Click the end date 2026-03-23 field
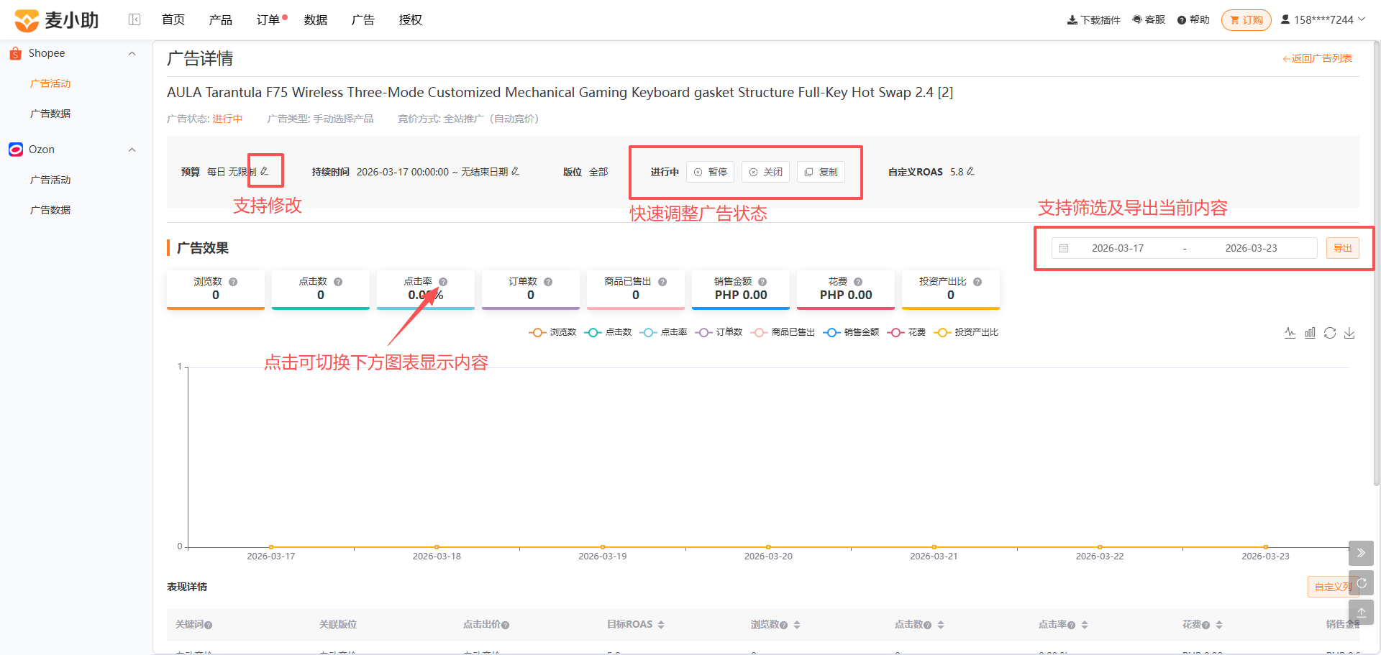Image resolution: width=1381 pixels, height=655 pixels. [1252, 248]
